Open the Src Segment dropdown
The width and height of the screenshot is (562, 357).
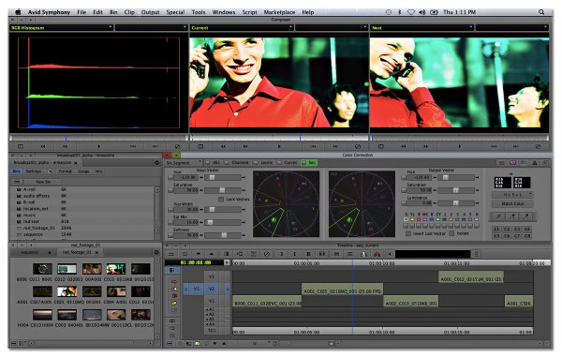point(184,162)
